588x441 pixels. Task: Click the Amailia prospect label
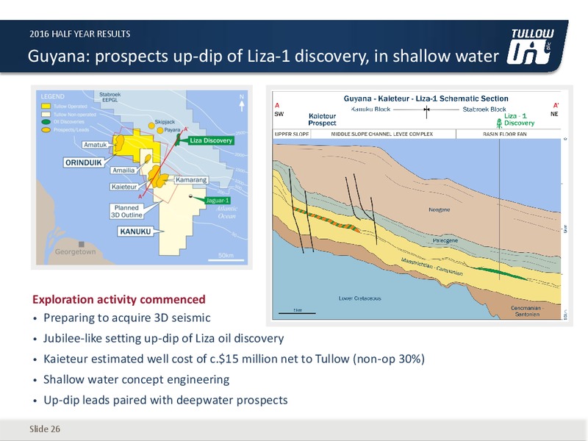pyautogui.click(x=123, y=171)
